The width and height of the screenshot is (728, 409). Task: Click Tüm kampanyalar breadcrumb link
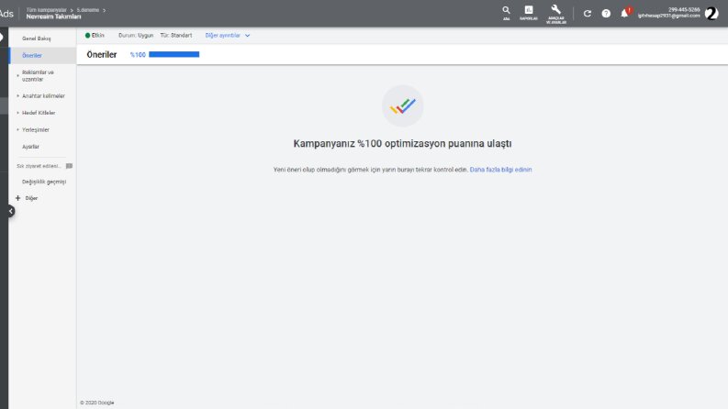coord(47,10)
